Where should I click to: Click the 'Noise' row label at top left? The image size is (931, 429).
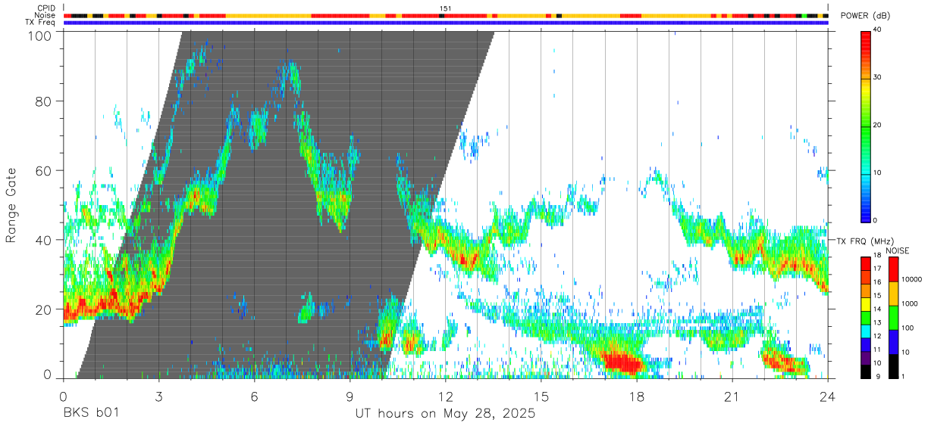(x=45, y=15)
